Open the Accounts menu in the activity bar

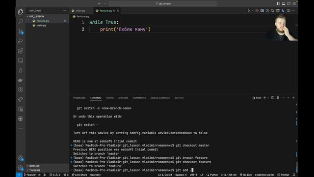click(21, 158)
